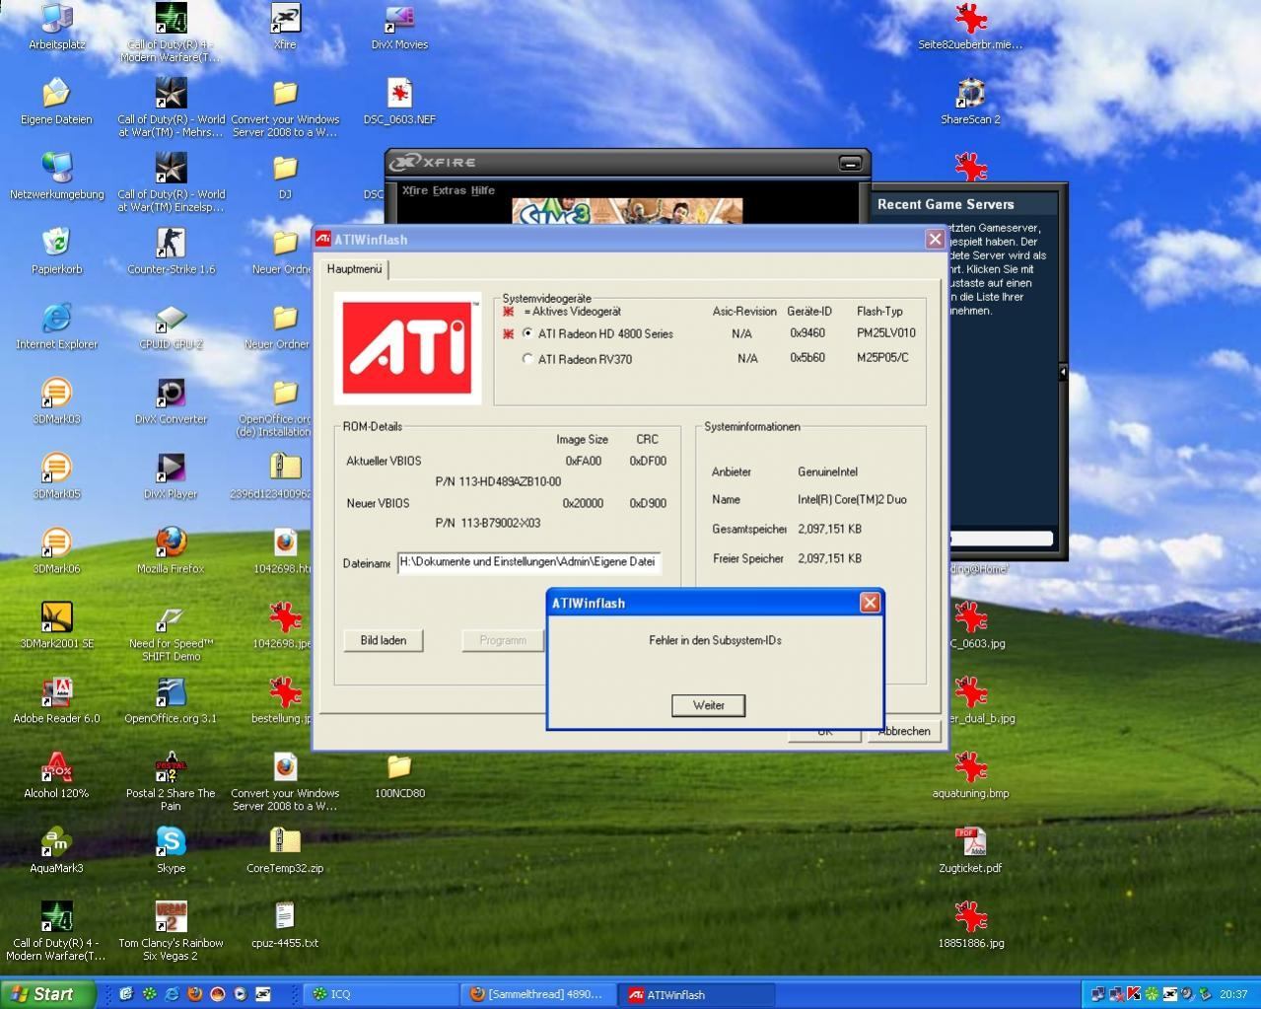Image resolution: width=1261 pixels, height=1009 pixels.
Task: Select 100NCD80 folder on desktop
Action: tap(399, 776)
